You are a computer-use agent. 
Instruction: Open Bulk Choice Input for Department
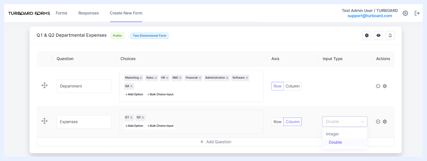pos(160,95)
